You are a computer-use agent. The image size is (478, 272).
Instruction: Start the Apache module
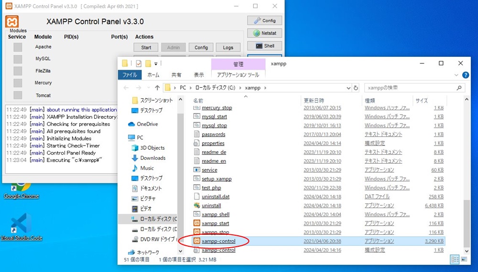pos(146,47)
